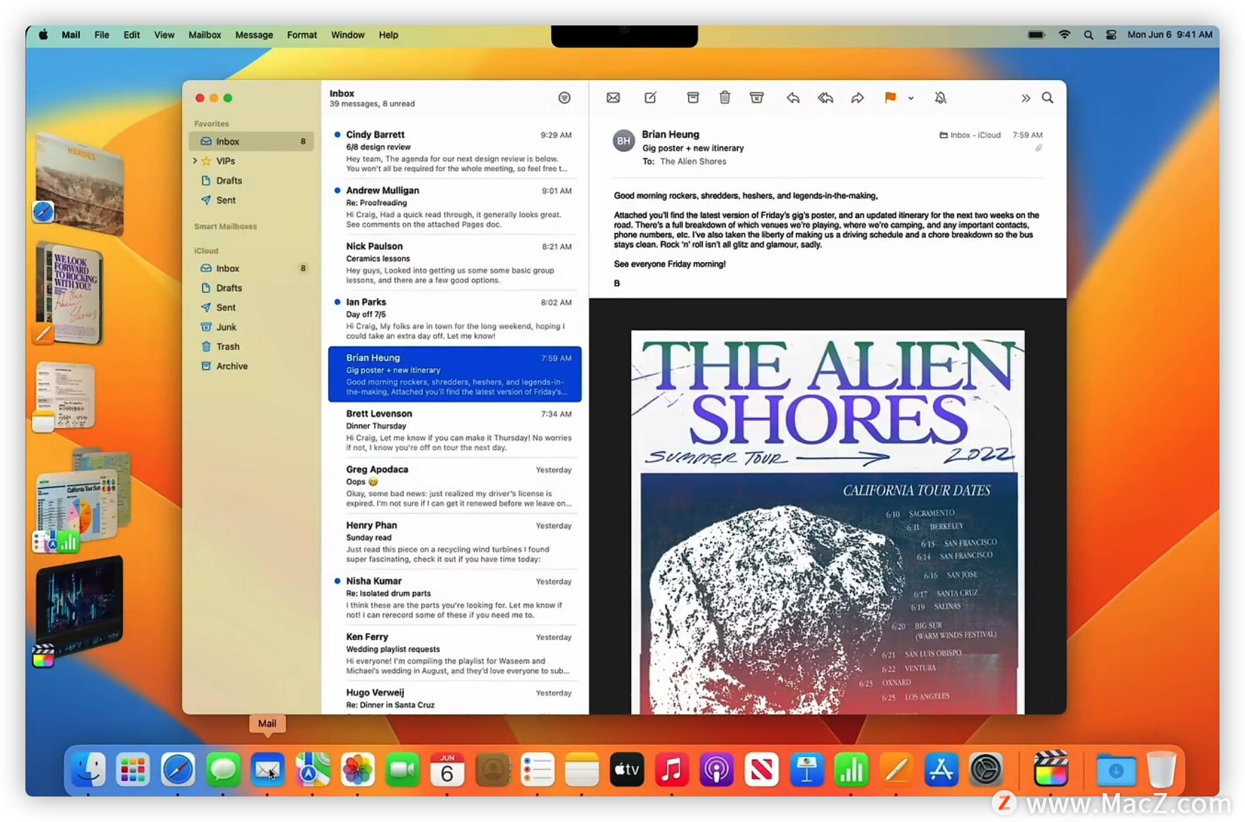
Task: Open iCloud Junk mailbox
Action: pyautogui.click(x=251, y=327)
